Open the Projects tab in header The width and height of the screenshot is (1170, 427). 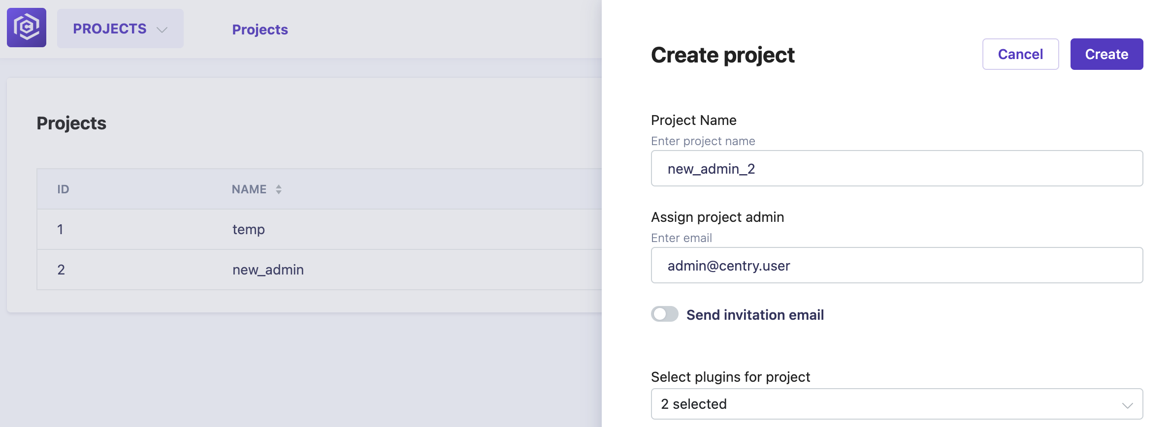click(x=260, y=30)
